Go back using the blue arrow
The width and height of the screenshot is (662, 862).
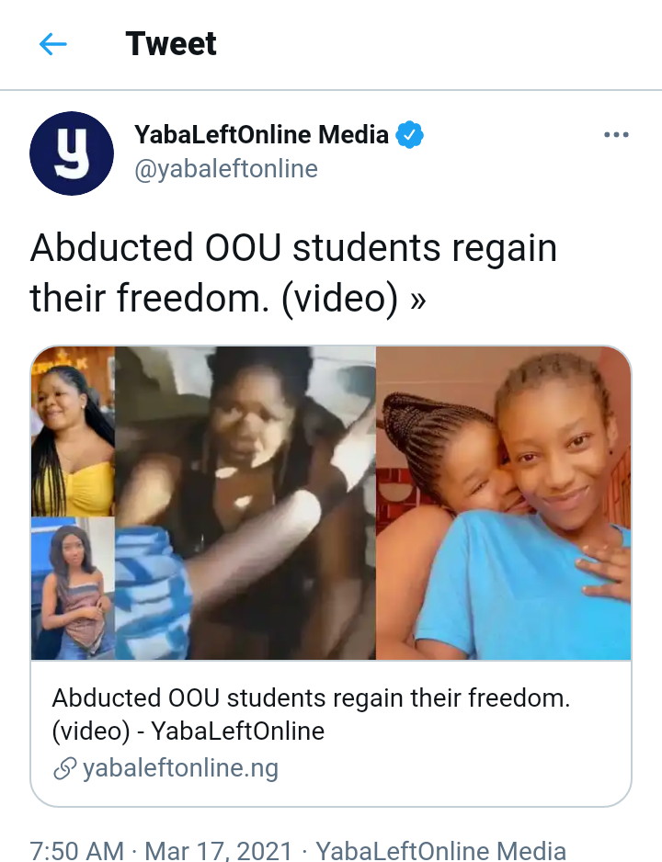[x=52, y=44]
